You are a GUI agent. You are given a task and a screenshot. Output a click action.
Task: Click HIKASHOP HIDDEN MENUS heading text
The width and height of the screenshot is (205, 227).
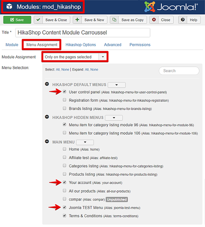coord(78,117)
